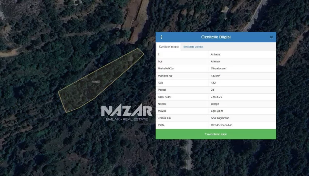Select the Öznitelik Bilgisi tab
This screenshot has height=176, width=309.
coord(169,47)
